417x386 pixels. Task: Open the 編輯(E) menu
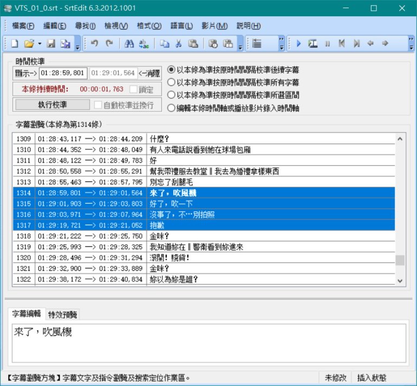click(55, 26)
